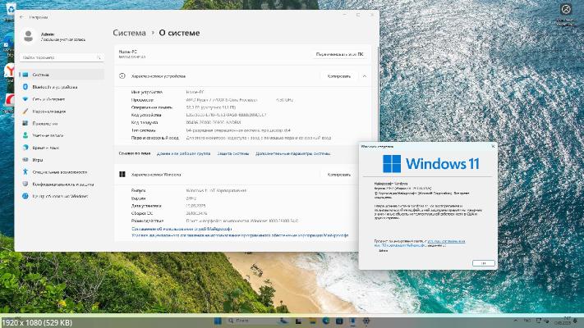Image resolution: width=584 pixels, height=328 pixels.
Task: Copy device specs with Копировать button
Action: [339, 76]
